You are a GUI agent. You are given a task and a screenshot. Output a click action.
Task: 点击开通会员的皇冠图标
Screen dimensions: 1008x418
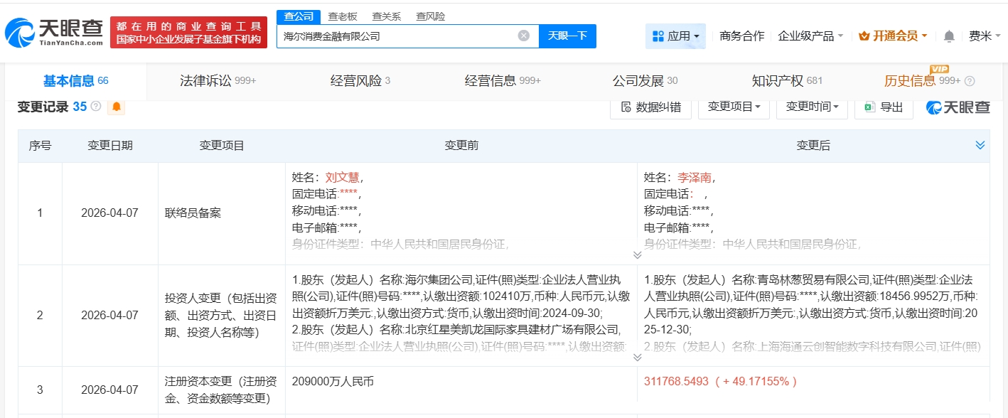pyautogui.click(x=864, y=35)
